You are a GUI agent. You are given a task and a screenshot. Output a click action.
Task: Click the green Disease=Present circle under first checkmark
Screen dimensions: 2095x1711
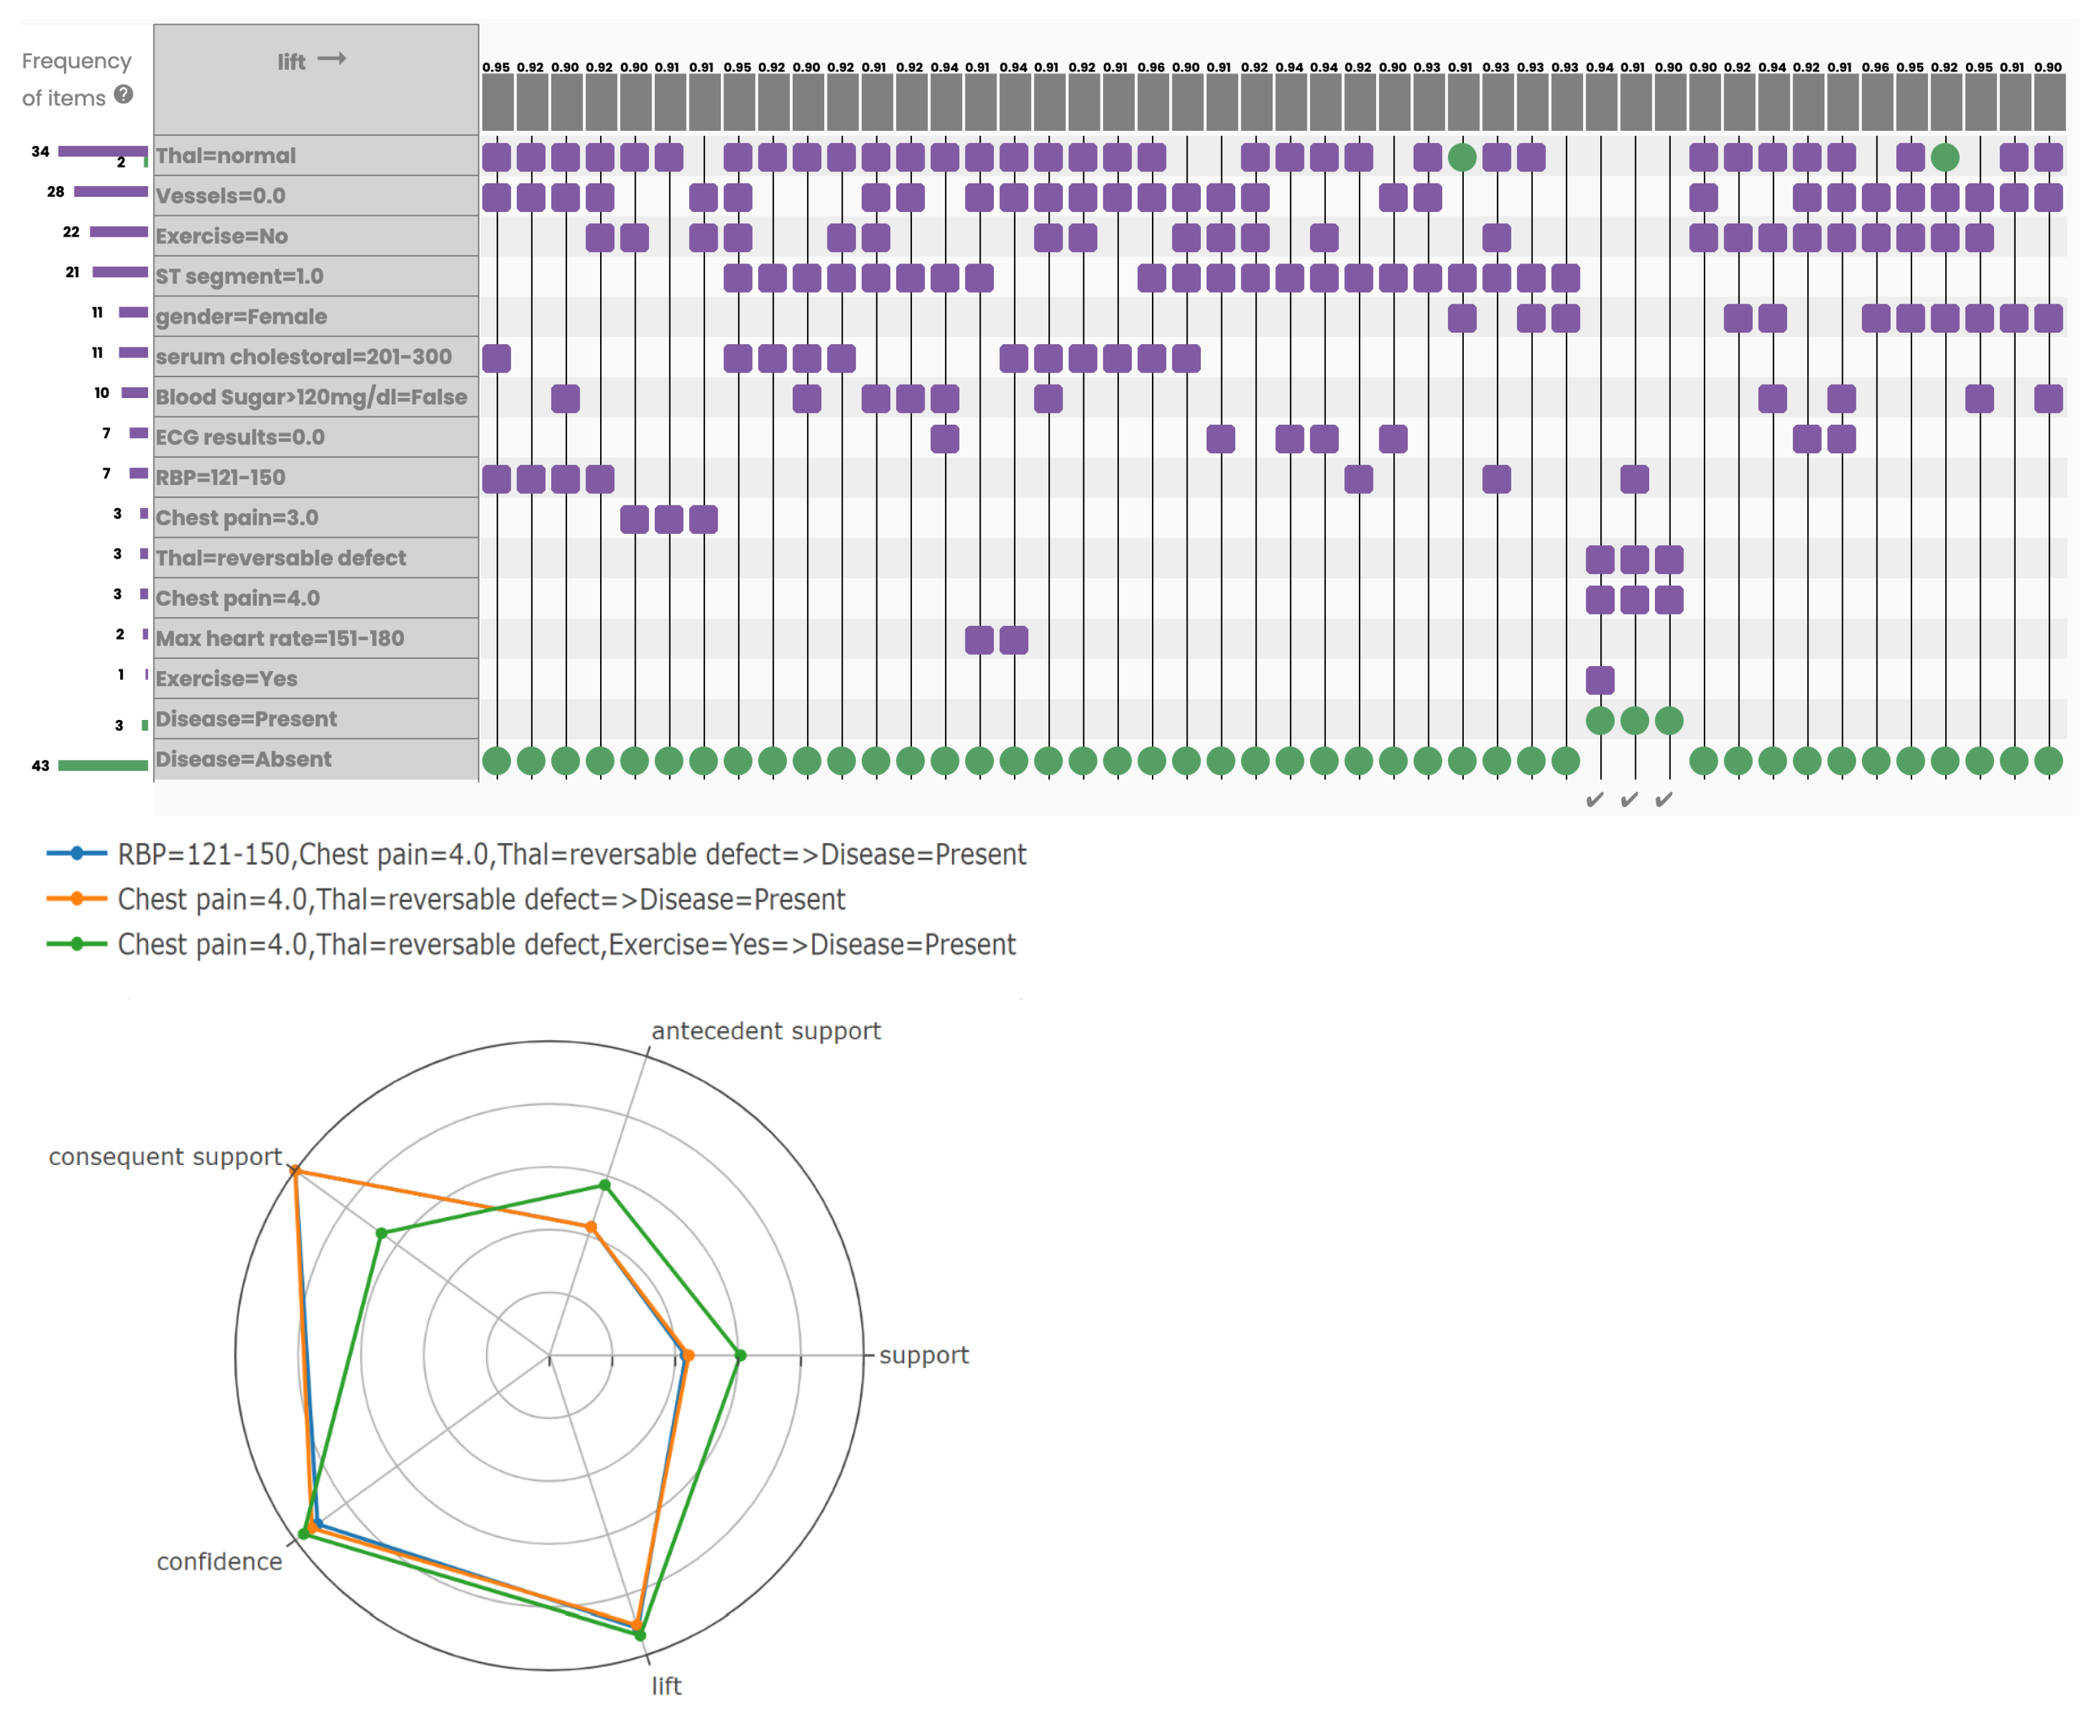[x=1600, y=721]
